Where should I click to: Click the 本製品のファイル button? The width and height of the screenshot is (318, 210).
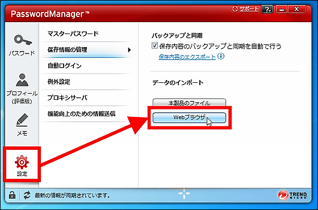pos(189,102)
